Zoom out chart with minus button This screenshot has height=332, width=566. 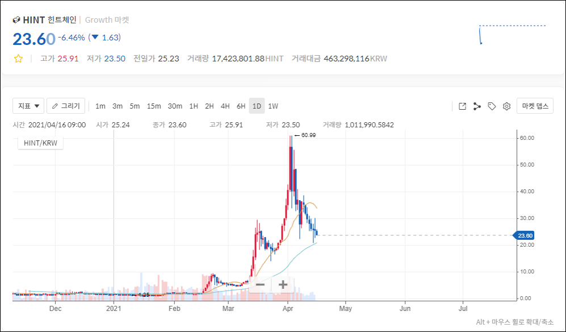point(260,284)
